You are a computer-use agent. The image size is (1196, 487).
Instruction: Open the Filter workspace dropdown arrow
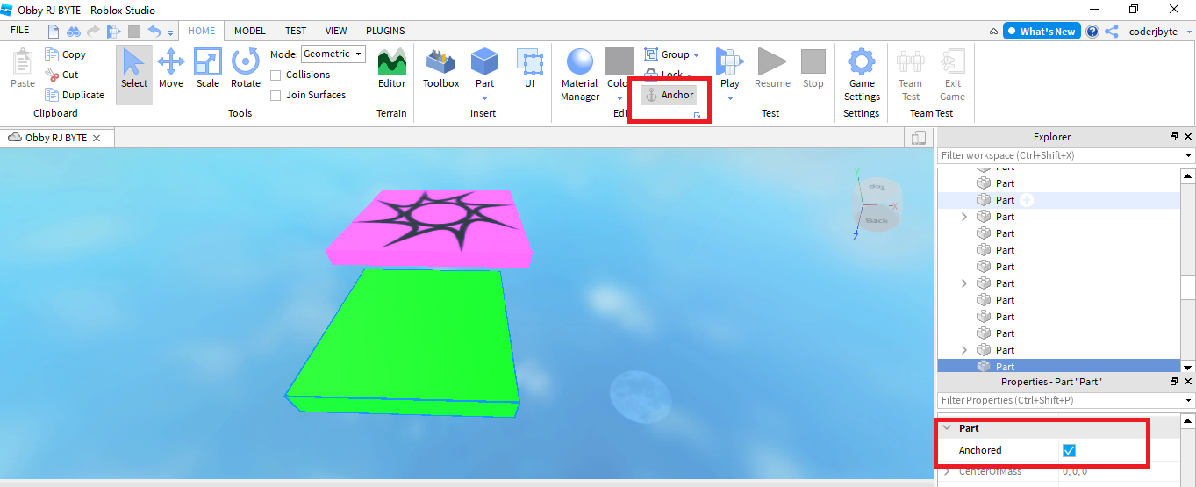[1188, 156]
